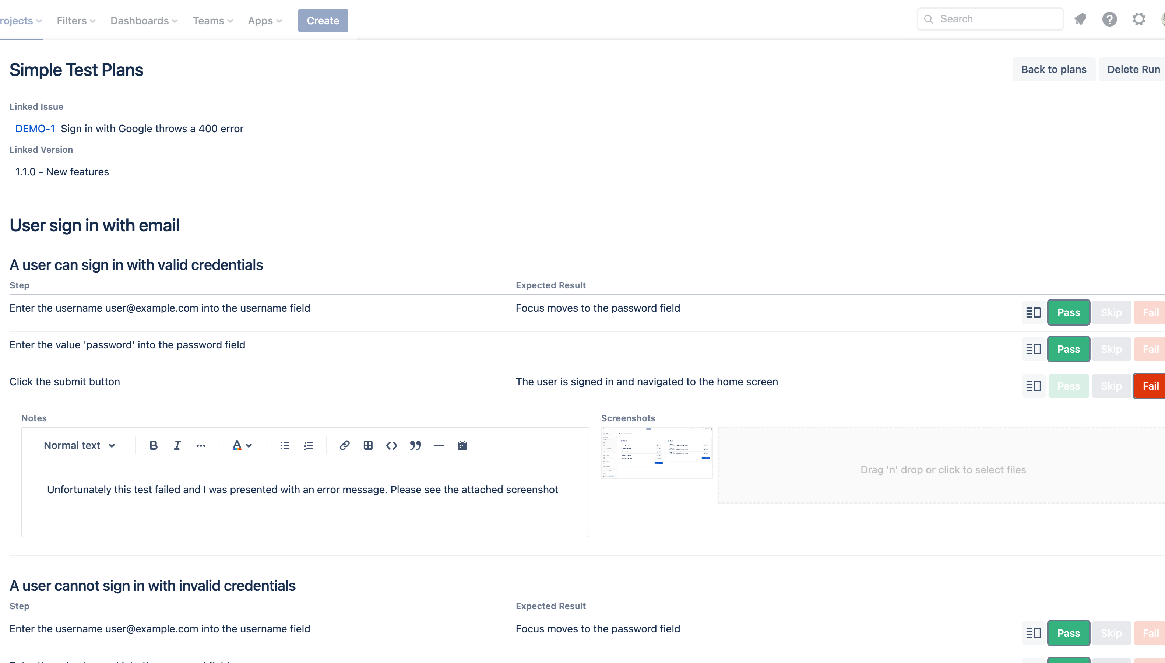Viewport: 1165px width, 663px height.
Task: Insert a code snippet in the notes
Action: coord(391,445)
